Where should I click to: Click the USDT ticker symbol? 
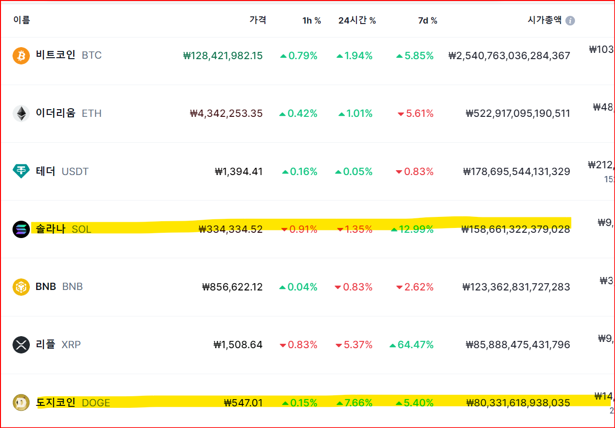(x=75, y=172)
